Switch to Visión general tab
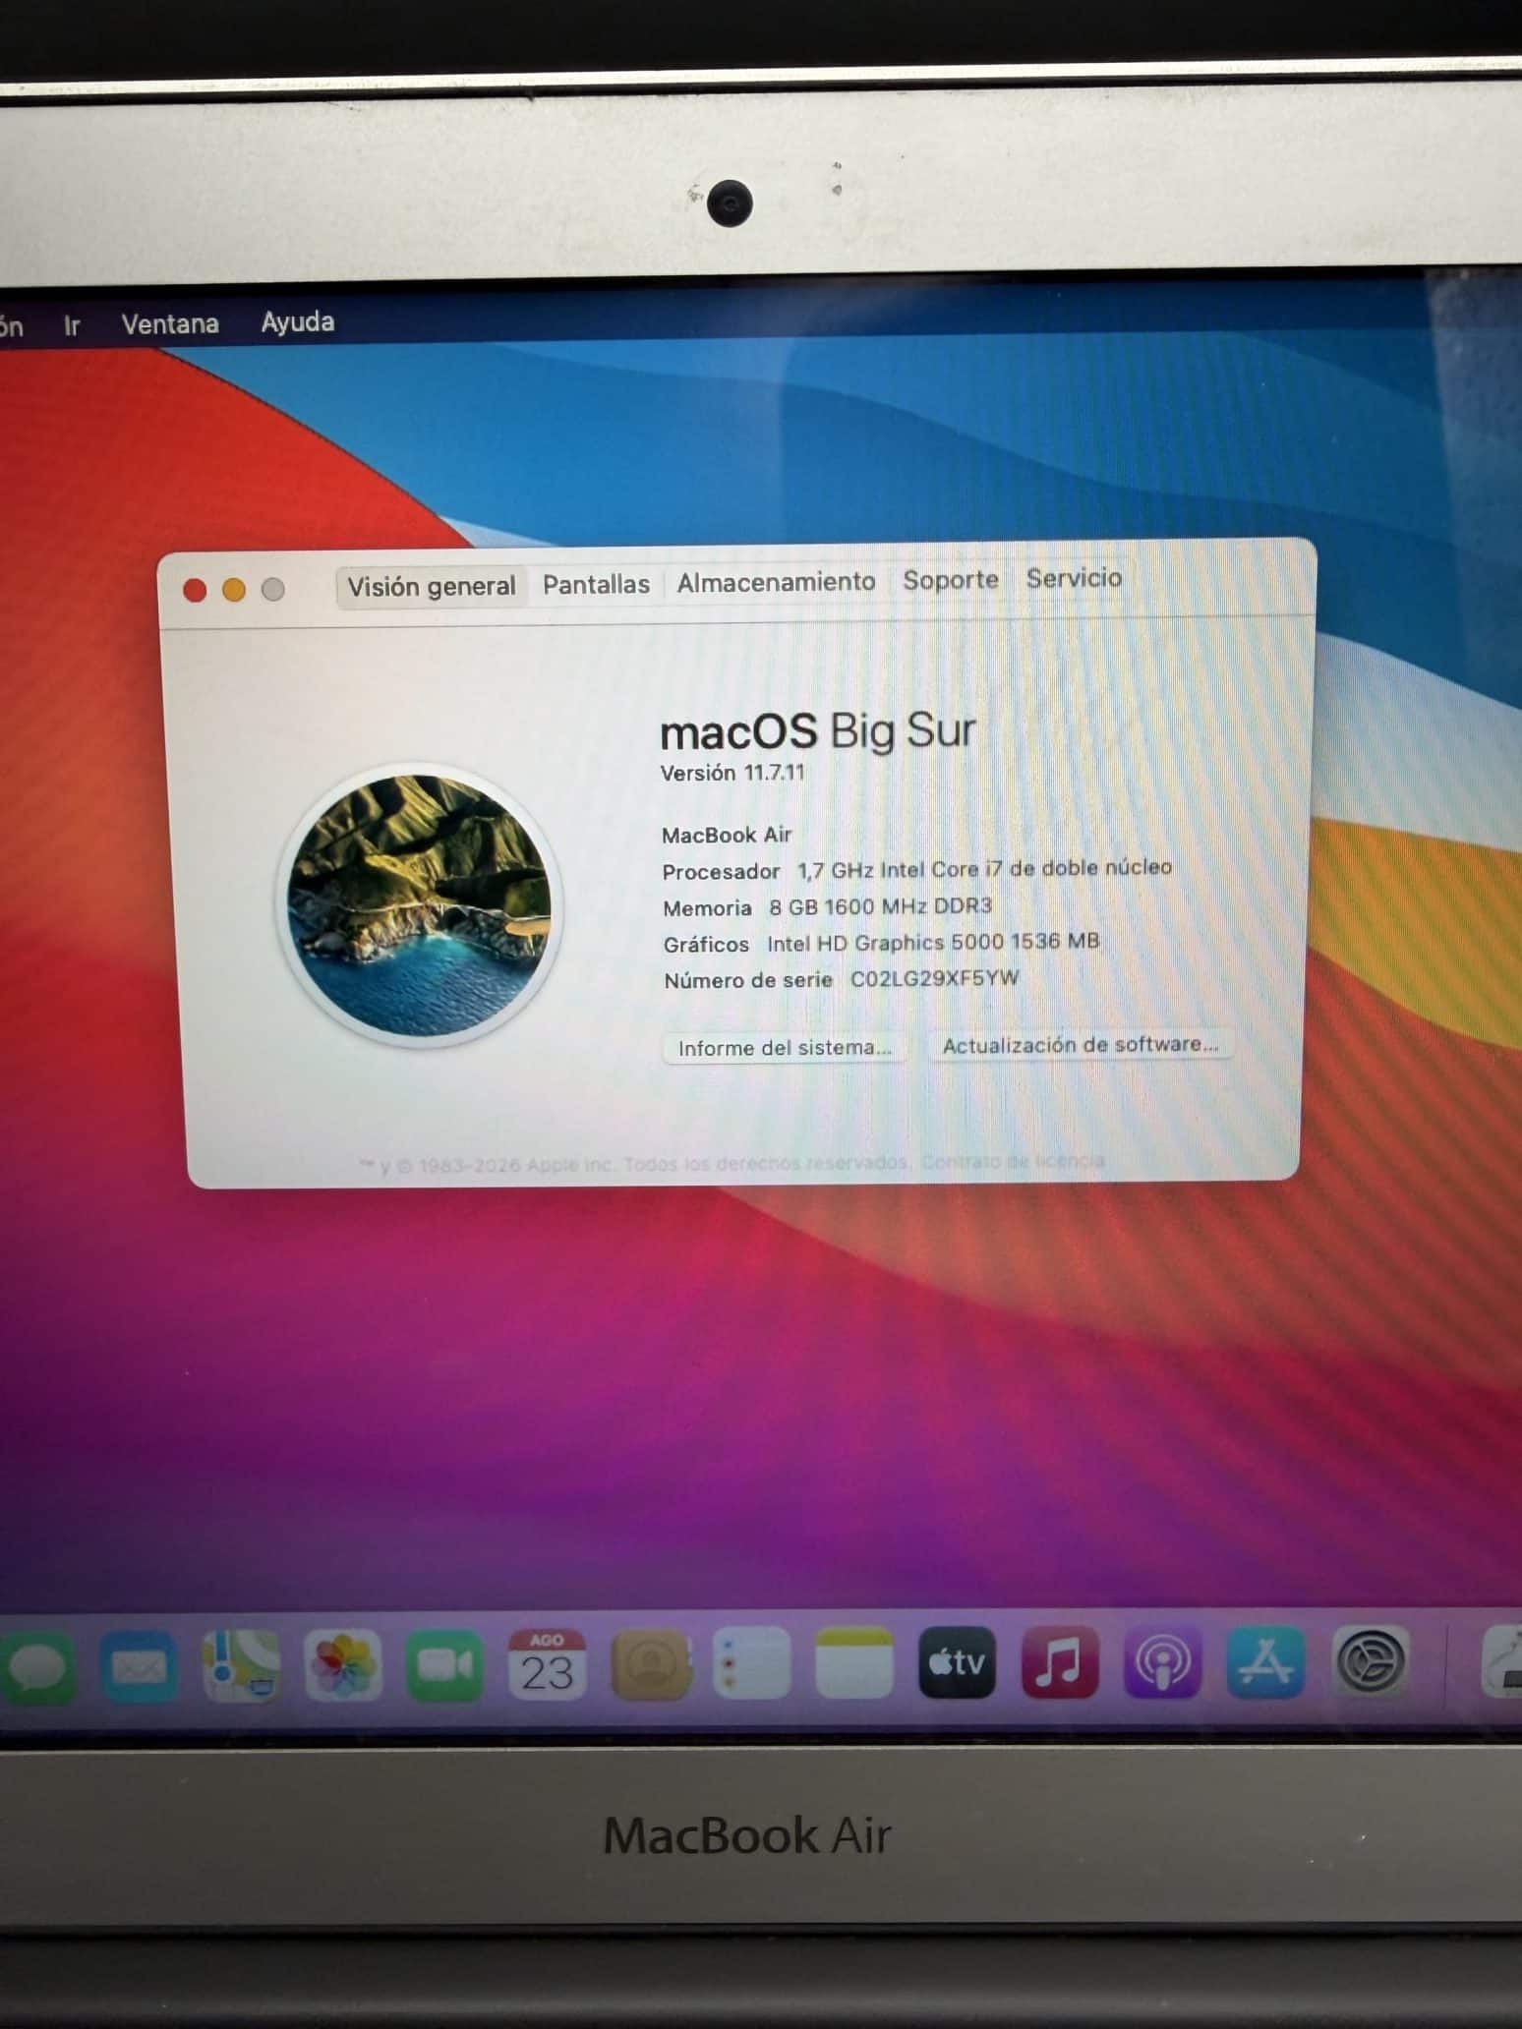The height and width of the screenshot is (2029, 1522). pos(431,587)
